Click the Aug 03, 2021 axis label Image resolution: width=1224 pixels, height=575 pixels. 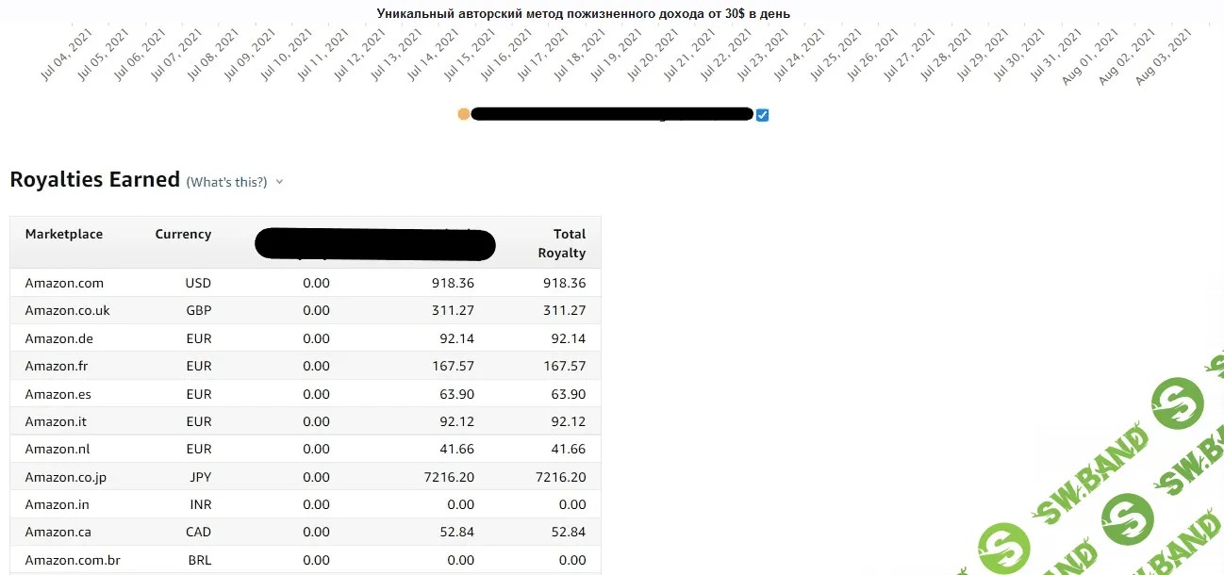point(1164,57)
